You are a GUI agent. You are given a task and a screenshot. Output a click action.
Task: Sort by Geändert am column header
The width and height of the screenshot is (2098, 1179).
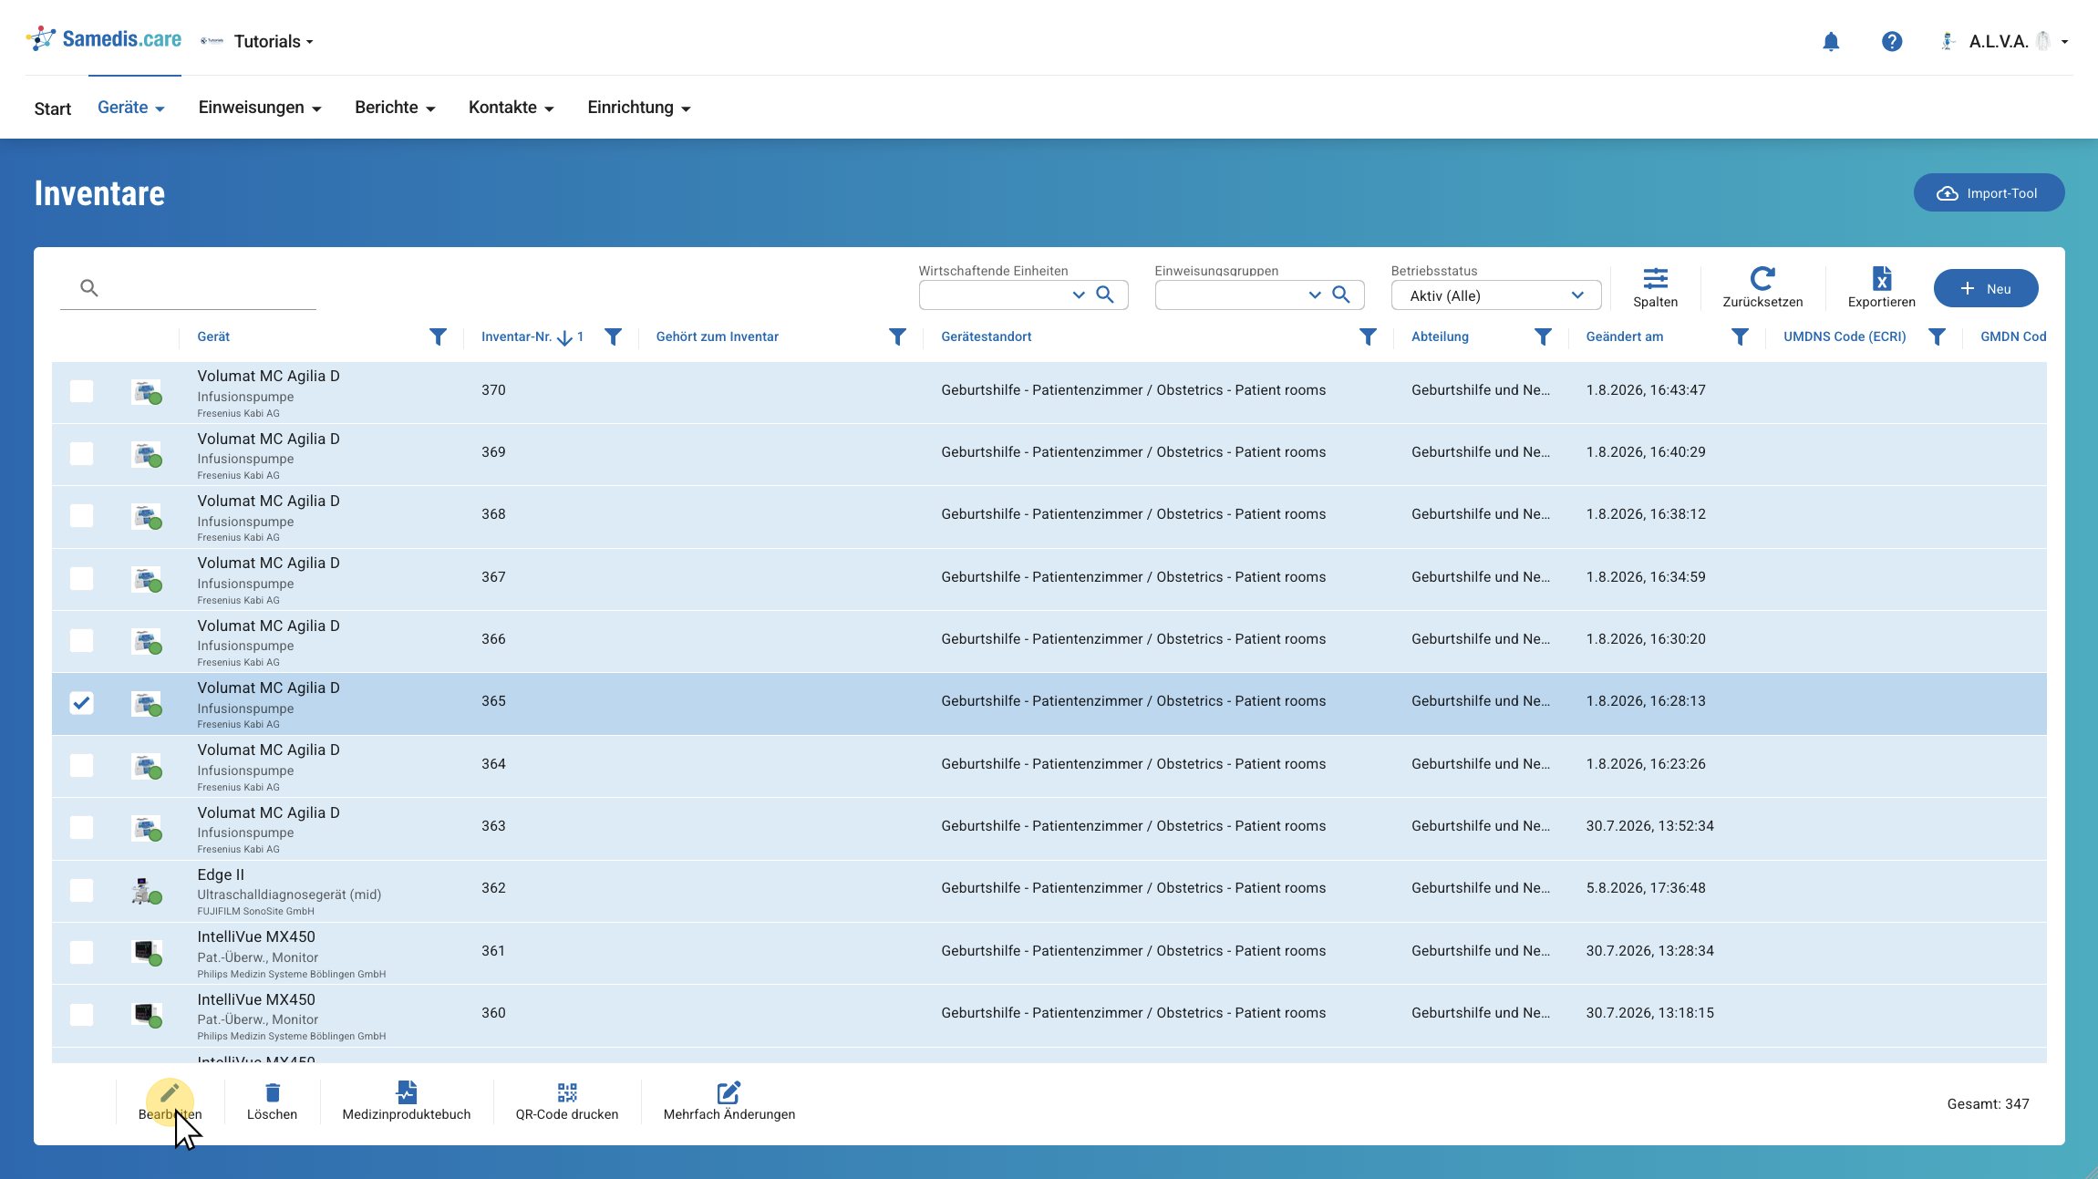(x=1625, y=337)
